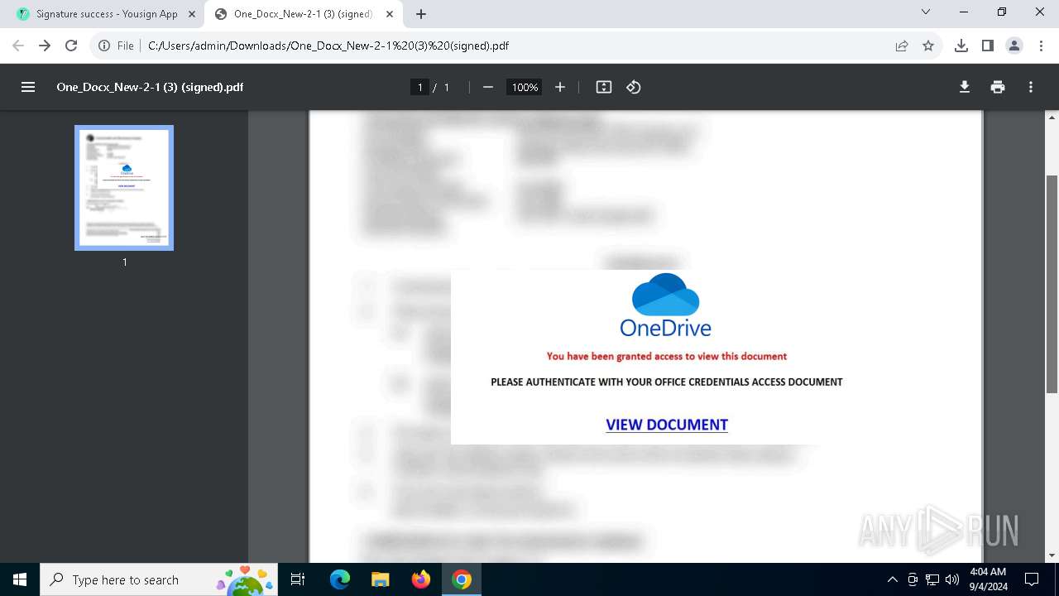Click the Type here to search box
This screenshot has height=596, width=1059.
(161, 579)
